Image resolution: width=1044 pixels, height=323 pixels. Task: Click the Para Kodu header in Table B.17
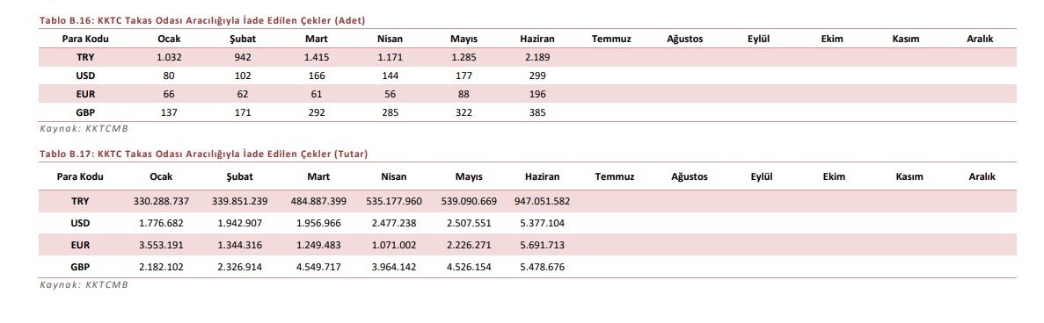(x=81, y=176)
